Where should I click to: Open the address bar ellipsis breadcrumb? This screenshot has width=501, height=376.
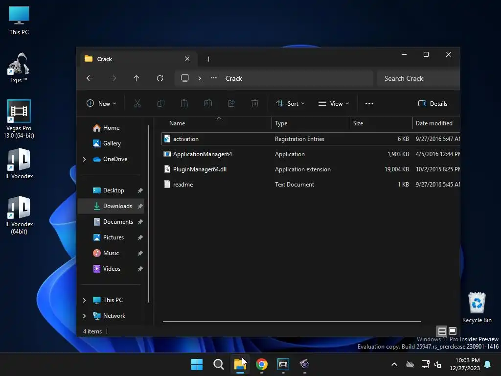point(214,78)
